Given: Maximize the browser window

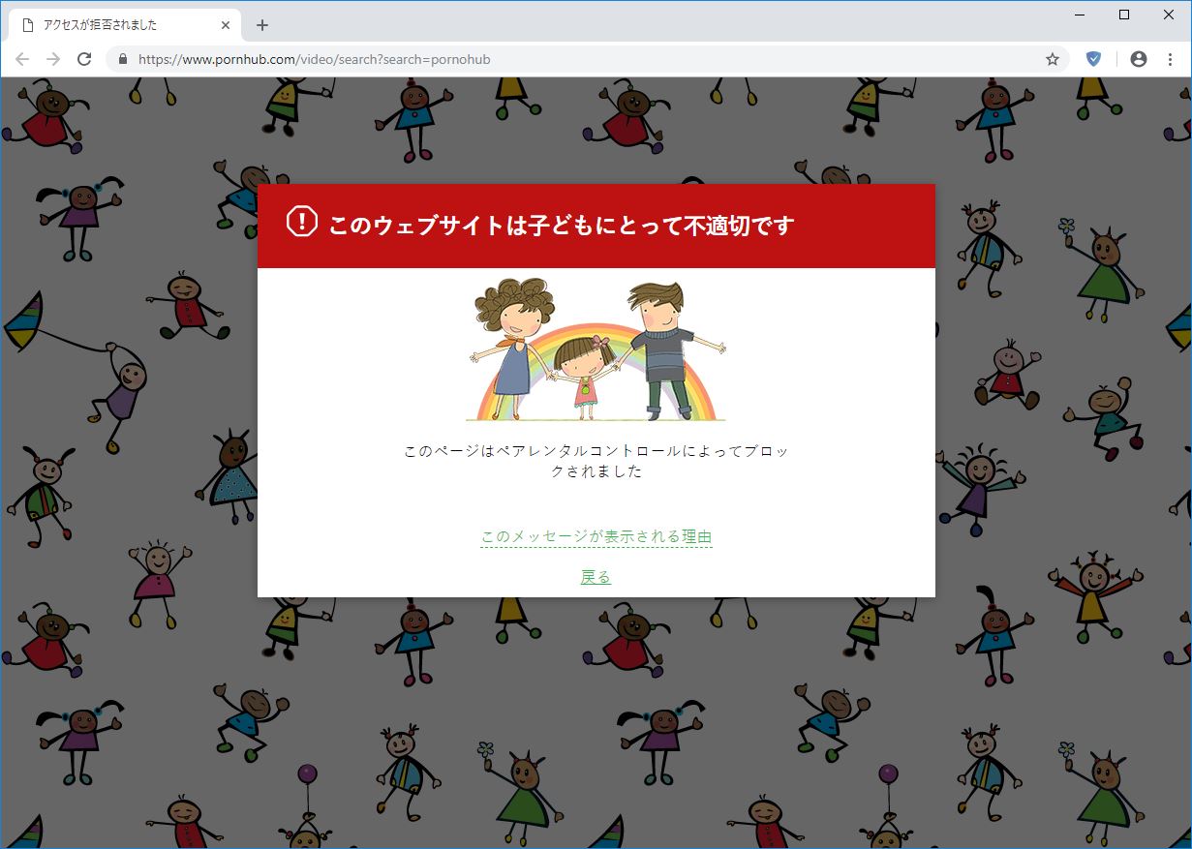Looking at the screenshot, I should 1124,15.
